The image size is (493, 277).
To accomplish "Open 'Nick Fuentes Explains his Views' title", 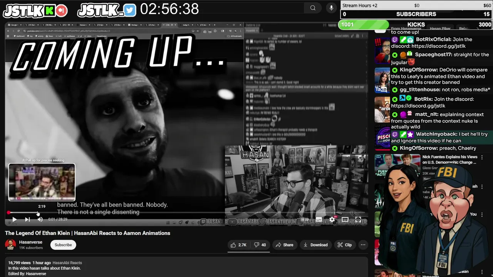I will click(450, 160).
